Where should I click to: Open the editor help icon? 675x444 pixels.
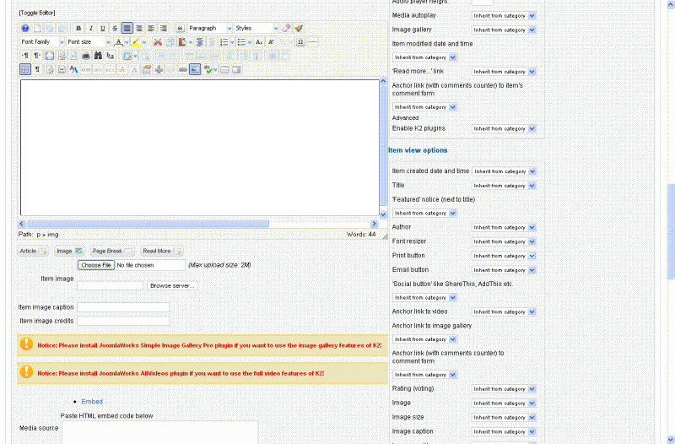tap(25, 29)
